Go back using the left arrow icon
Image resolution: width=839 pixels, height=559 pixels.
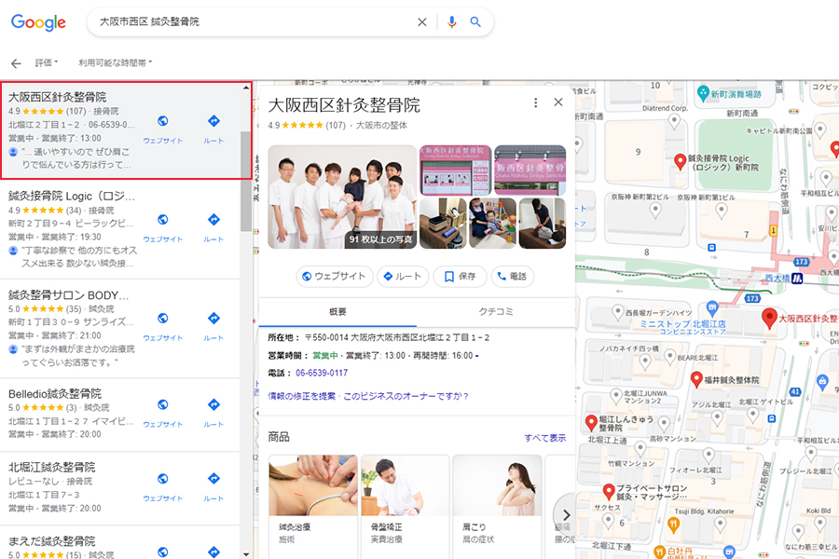click(x=16, y=63)
